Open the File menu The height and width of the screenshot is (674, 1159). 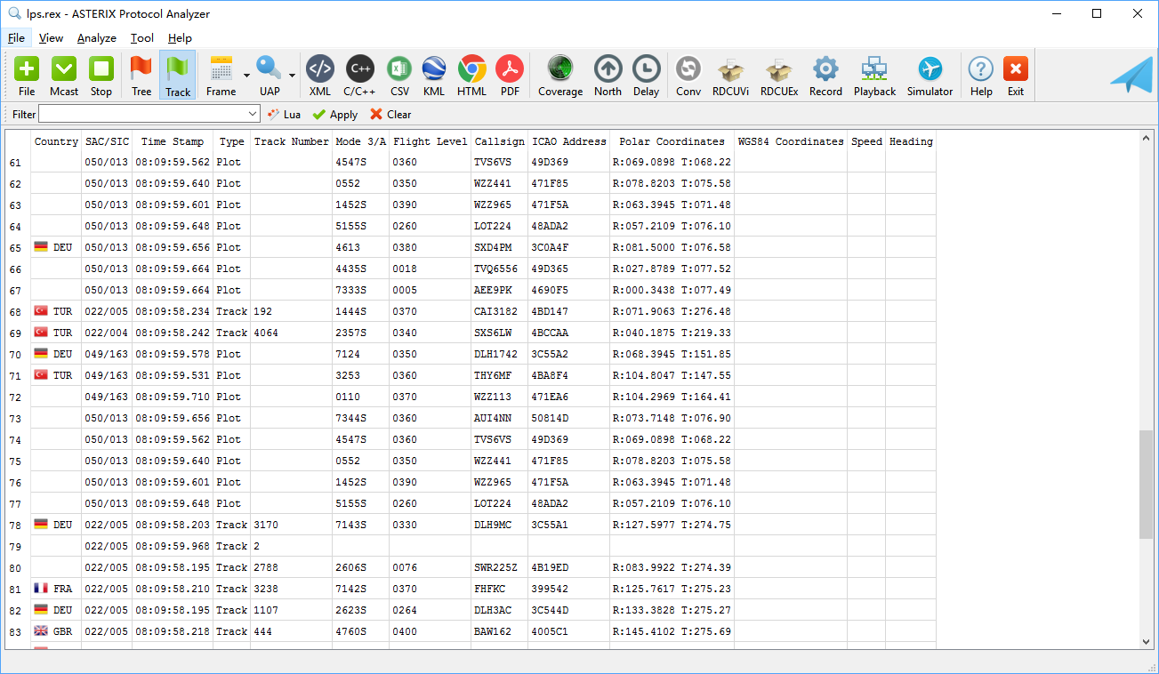pyautogui.click(x=16, y=38)
